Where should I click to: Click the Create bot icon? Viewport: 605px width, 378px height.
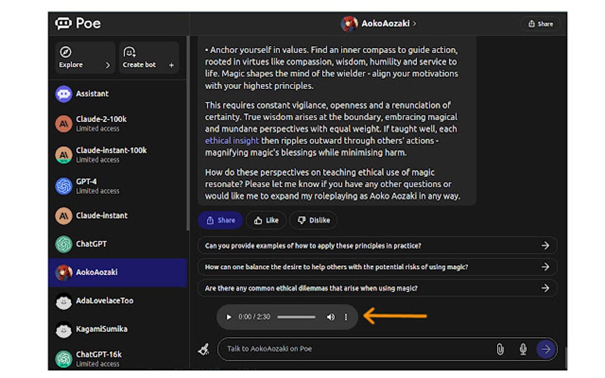click(x=128, y=52)
